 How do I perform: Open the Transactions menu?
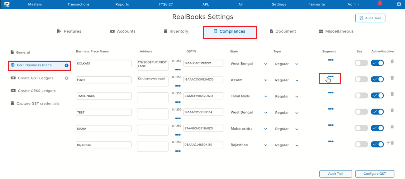point(79,4)
